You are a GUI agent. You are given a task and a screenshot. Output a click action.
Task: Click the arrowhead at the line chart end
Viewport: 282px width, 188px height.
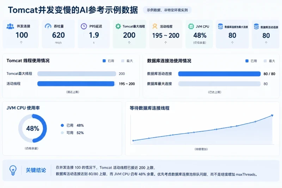tap(272, 115)
